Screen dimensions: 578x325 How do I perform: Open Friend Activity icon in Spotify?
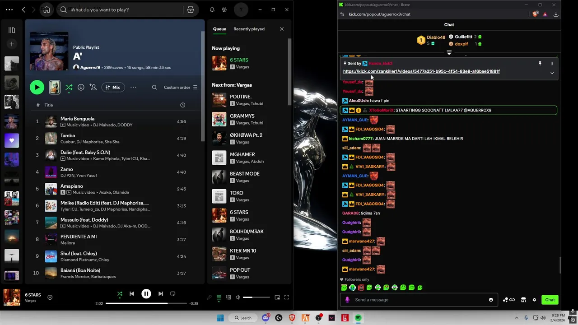click(x=224, y=9)
